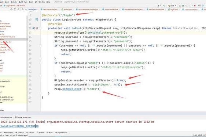Viewport: 206px width, 137px height.
Task: Open the Help menu
Action: coord(48,2)
